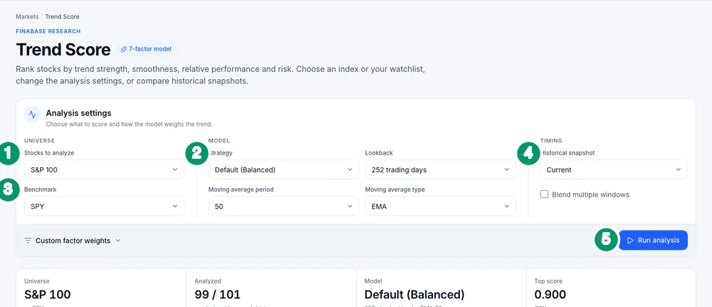712x307 pixels.
Task: Go to Markets breadcrumb link
Action: pyautogui.click(x=27, y=17)
